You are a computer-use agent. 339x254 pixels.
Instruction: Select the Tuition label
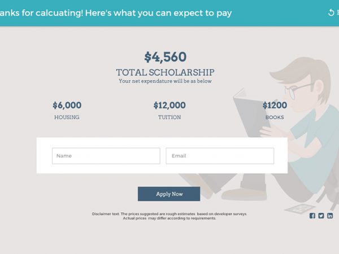tap(169, 117)
